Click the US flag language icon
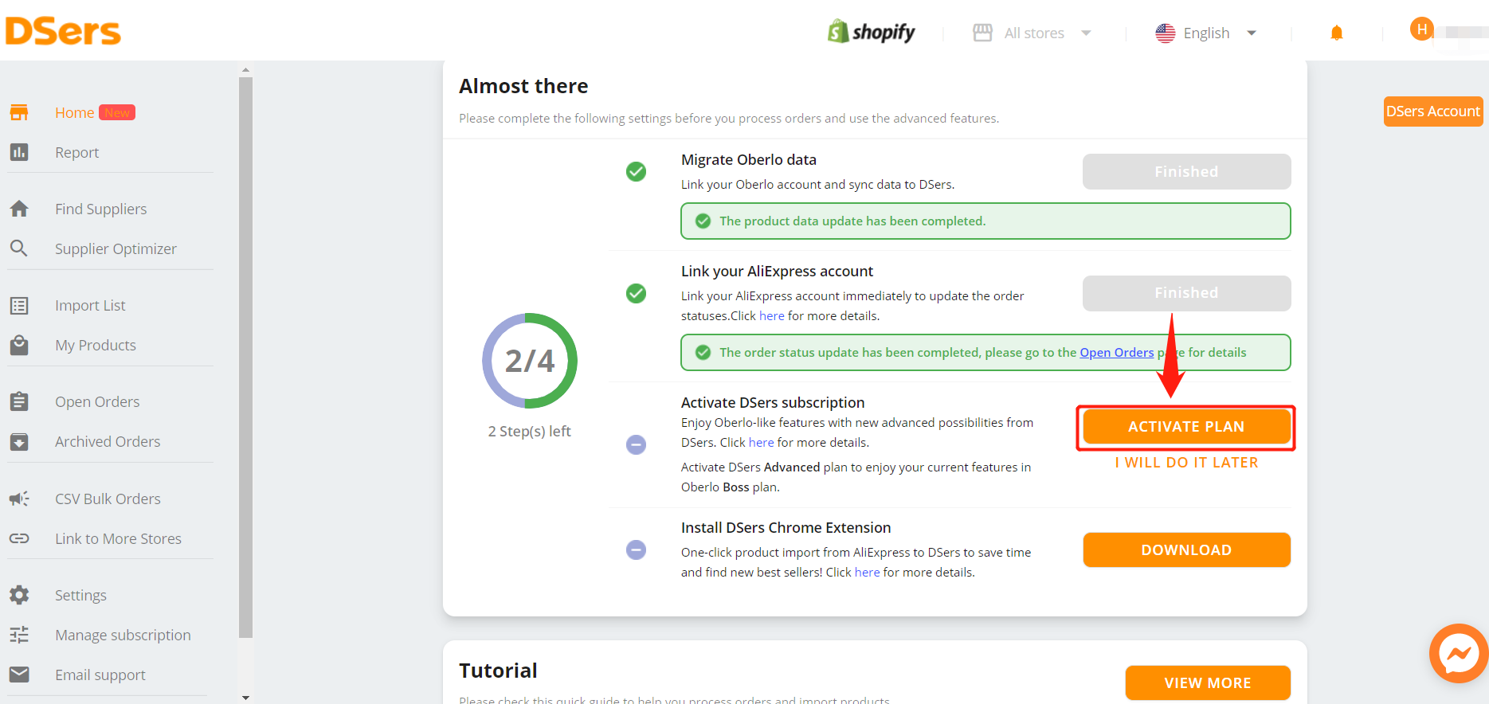Viewport: 1489px width, 704px height. pyautogui.click(x=1165, y=33)
